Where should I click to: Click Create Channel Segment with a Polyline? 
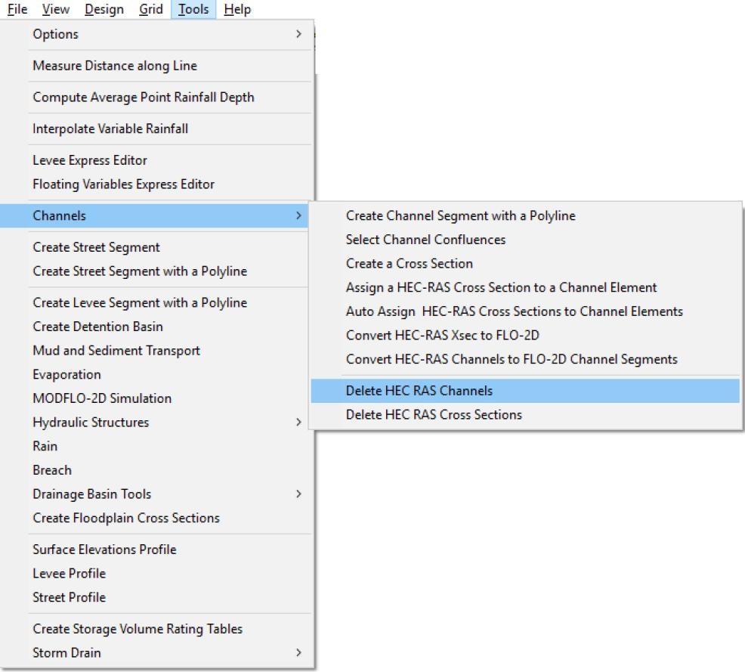460,216
